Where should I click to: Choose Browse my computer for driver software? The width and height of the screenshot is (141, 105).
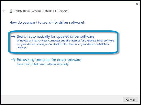49,60
